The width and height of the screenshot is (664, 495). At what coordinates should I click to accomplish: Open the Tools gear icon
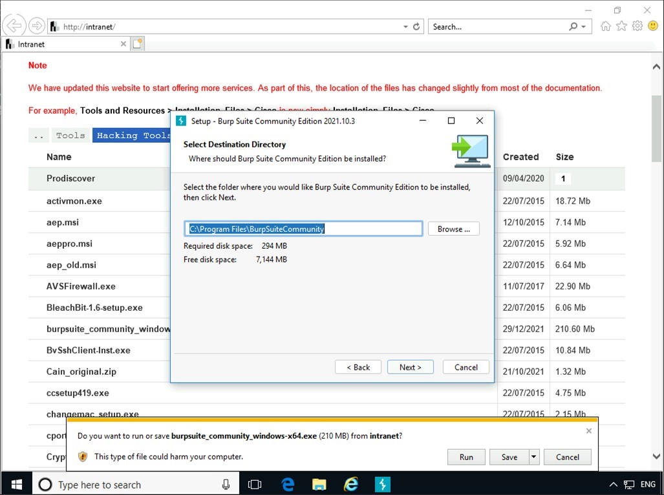point(637,26)
